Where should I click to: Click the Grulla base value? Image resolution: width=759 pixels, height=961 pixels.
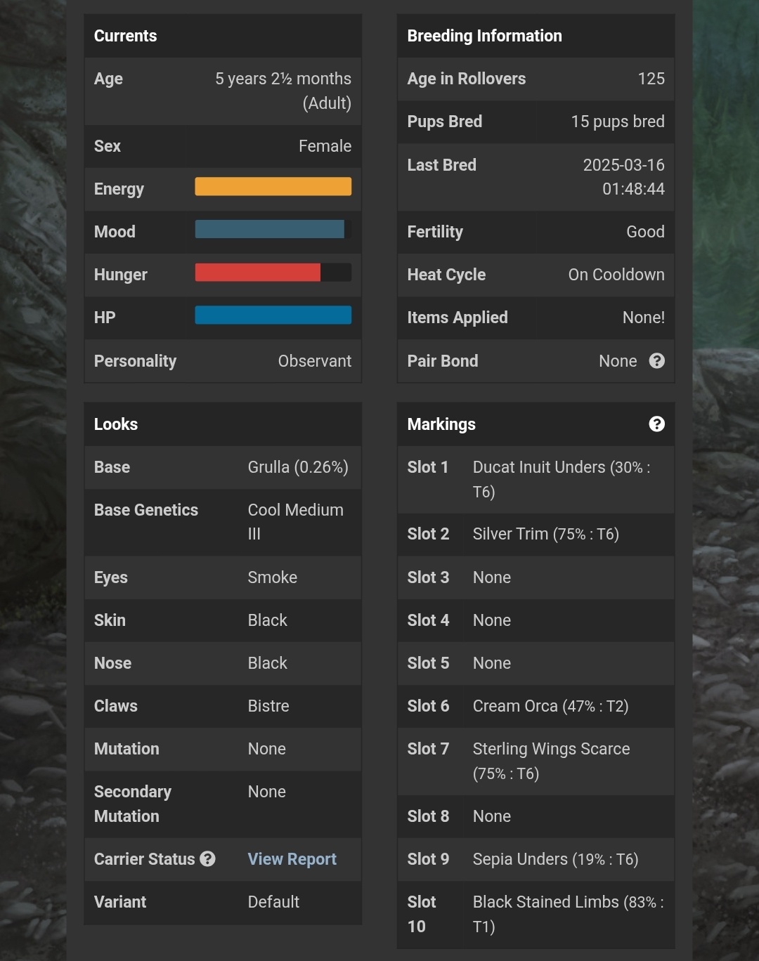click(298, 467)
